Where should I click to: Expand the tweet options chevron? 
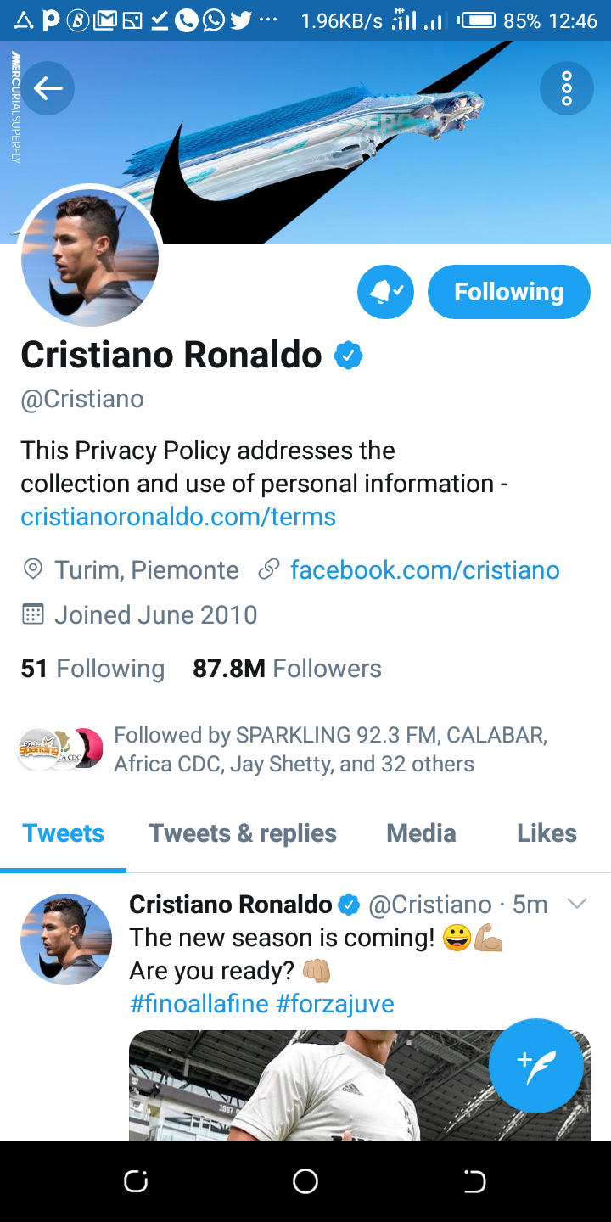coord(576,905)
